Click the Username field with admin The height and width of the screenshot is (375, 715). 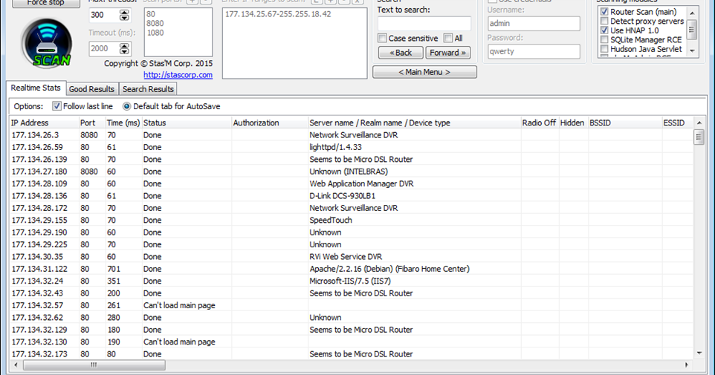534,23
